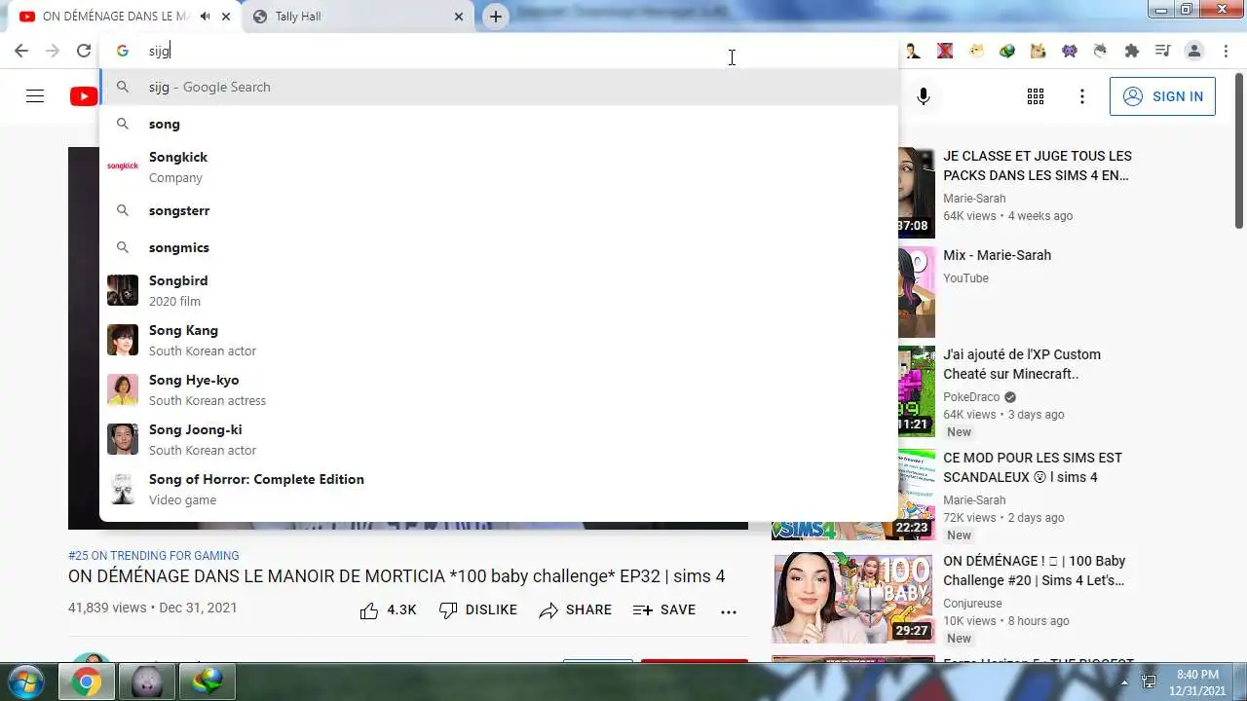The image size is (1247, 701).
Task: Go back using the browser back arrow
Action: point(21,51)
